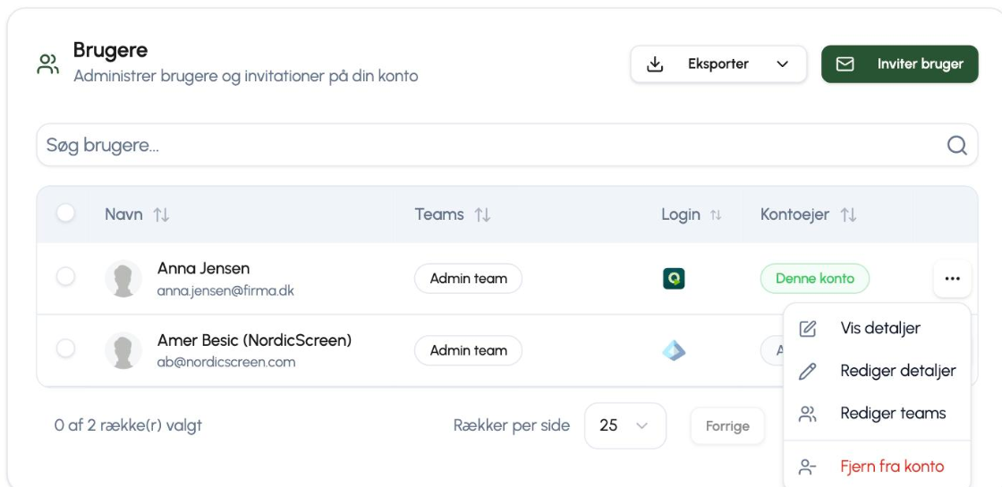This screenshot has height=487, width=1002.
Task: Choose Rediger detaljer from context menu
Action: [877, 371]
